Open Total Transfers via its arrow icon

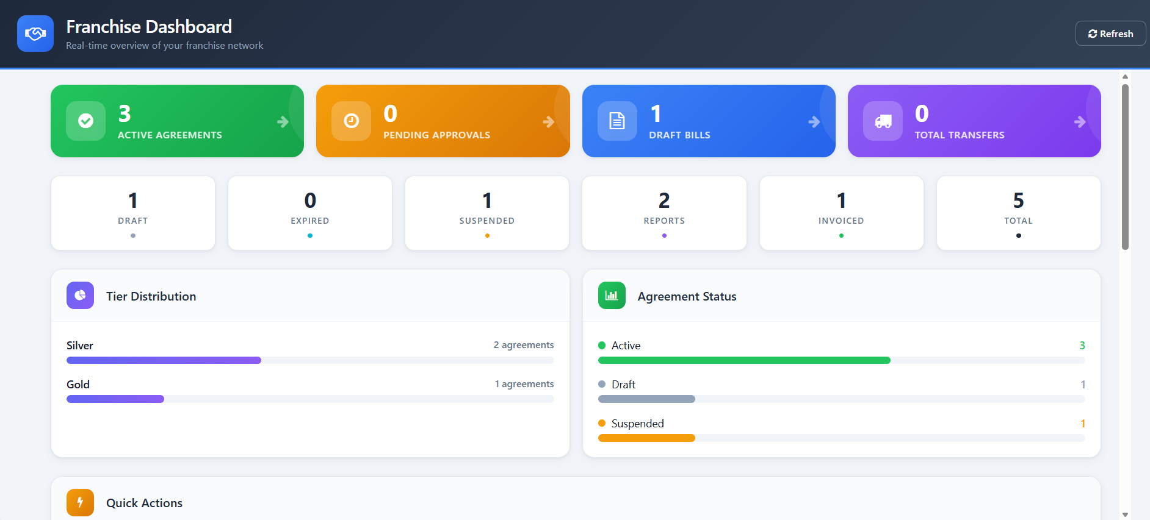[1080, 122]
